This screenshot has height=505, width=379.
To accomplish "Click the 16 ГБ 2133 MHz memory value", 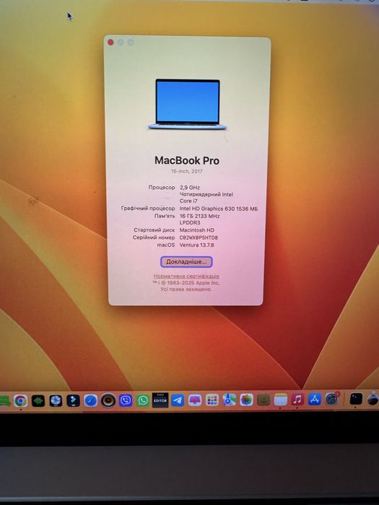I will 199,216.
